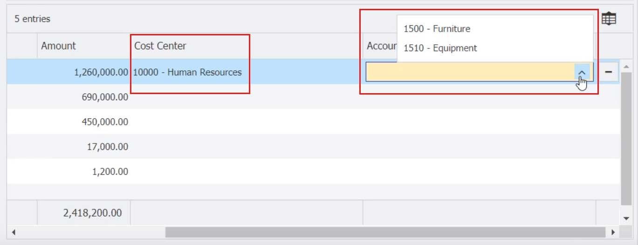
Task: Select the 1,260,000.00 amount cell
Action: pos(84,72)
